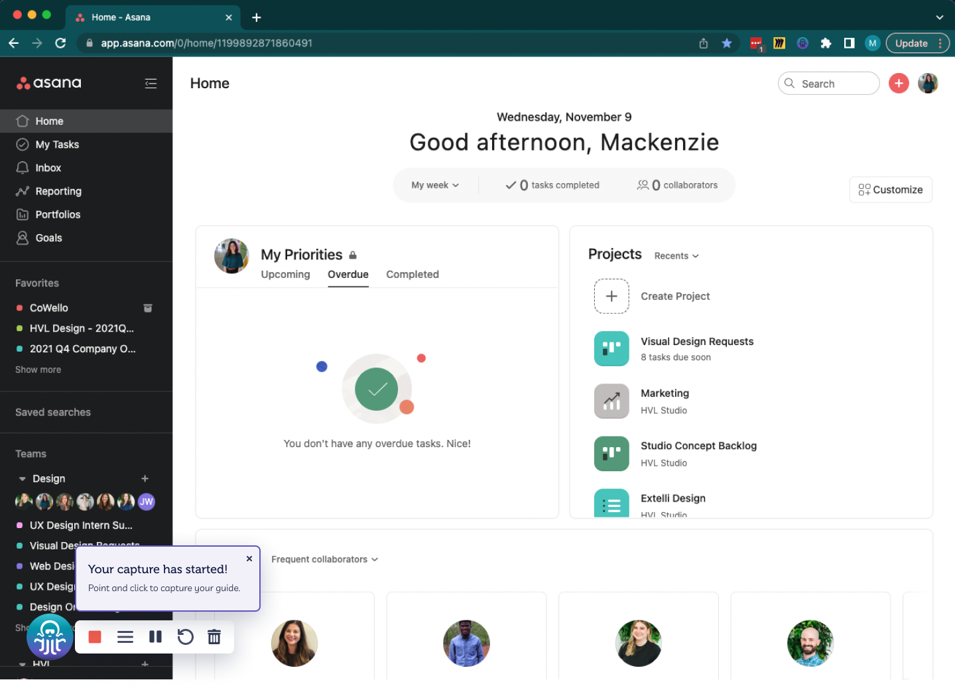This screenshot has height=688, width=955.
Task: Open the Extelli Design list icon
Action: [611, 503]
